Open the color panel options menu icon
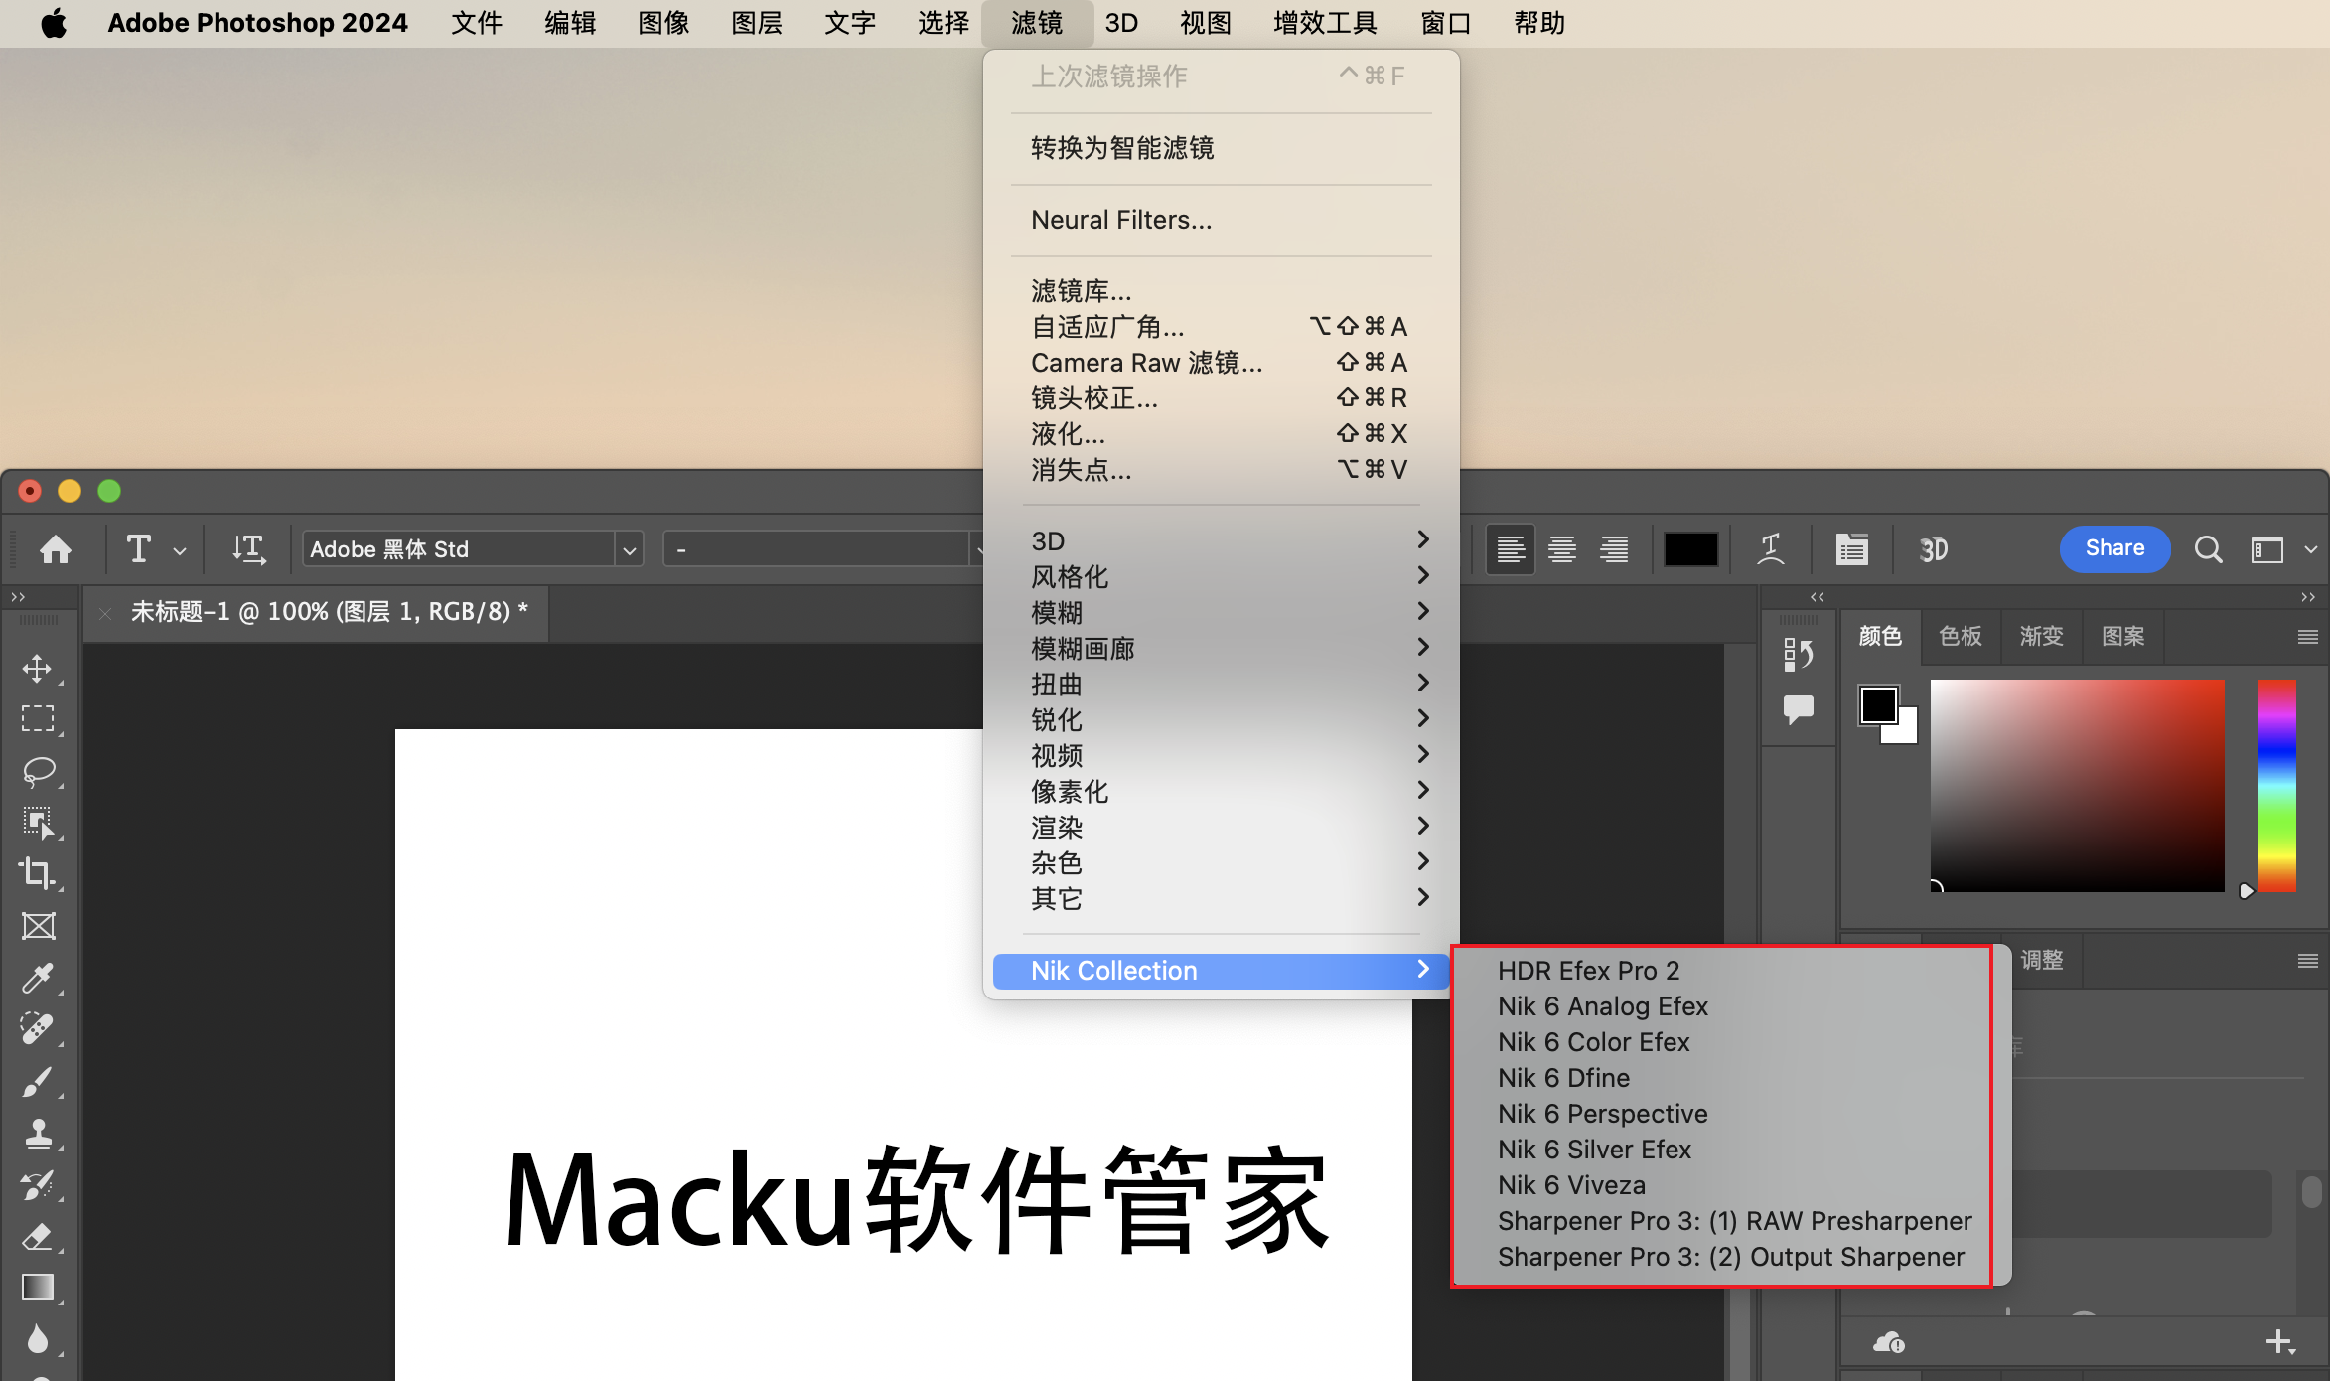This screenshot has width=2330, height=1381. point(2307,636)
